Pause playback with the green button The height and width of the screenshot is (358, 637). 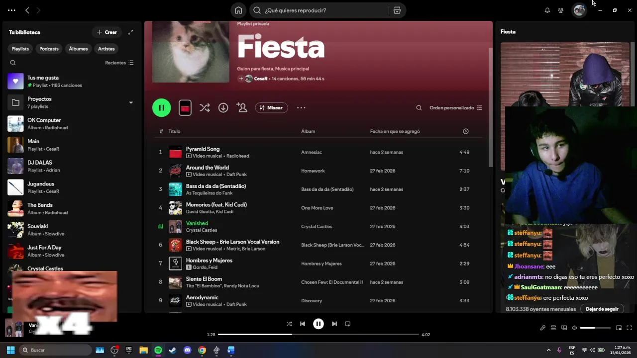(162, 107)
